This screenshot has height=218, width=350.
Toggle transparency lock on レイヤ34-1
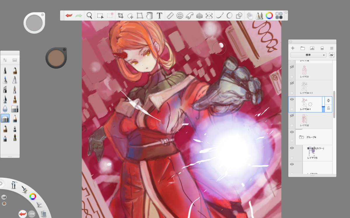click(x=328, y=108)
